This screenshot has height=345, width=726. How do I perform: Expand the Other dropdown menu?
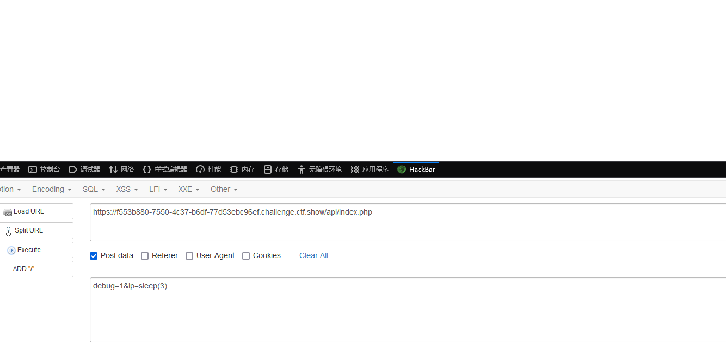click(224, 189)
